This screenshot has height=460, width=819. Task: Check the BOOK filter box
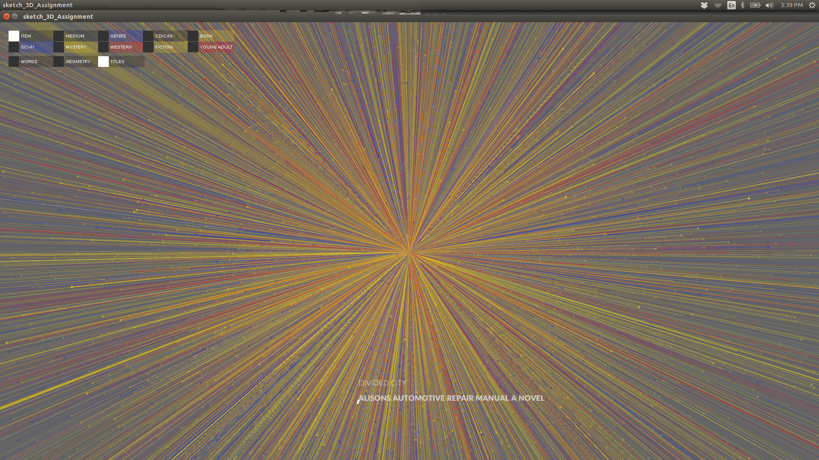pyautogui.click(x=193, y=36)
